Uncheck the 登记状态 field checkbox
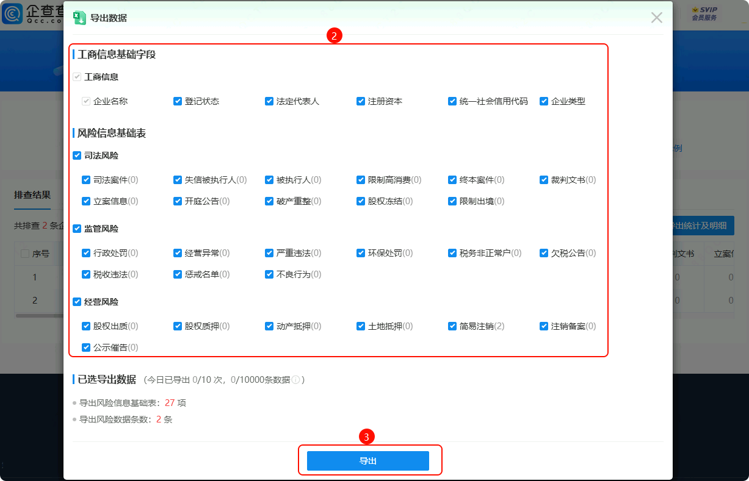The width and height of the screenshot is (749, 481). pyautogui.click(x=178, y=101)
